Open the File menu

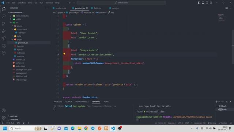click(x=8, y=3)
